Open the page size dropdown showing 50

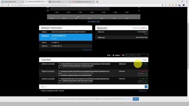43,87
